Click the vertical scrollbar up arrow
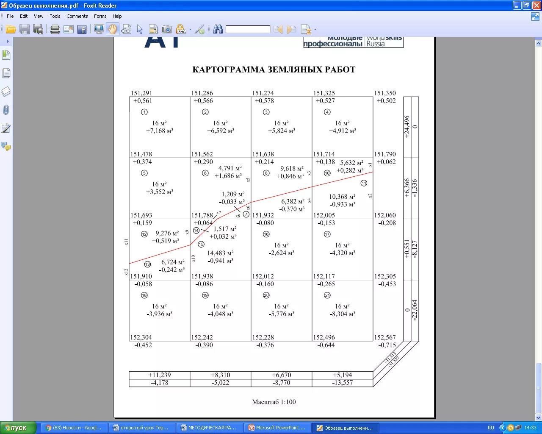 tap(538, 43)
